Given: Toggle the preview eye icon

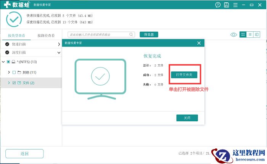Looking at the screenshot, I should coord(233,35).
